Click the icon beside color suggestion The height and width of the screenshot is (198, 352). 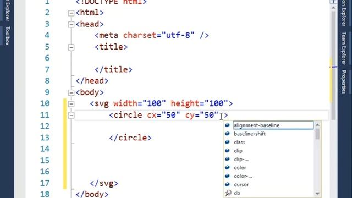(x=227, y=167)
